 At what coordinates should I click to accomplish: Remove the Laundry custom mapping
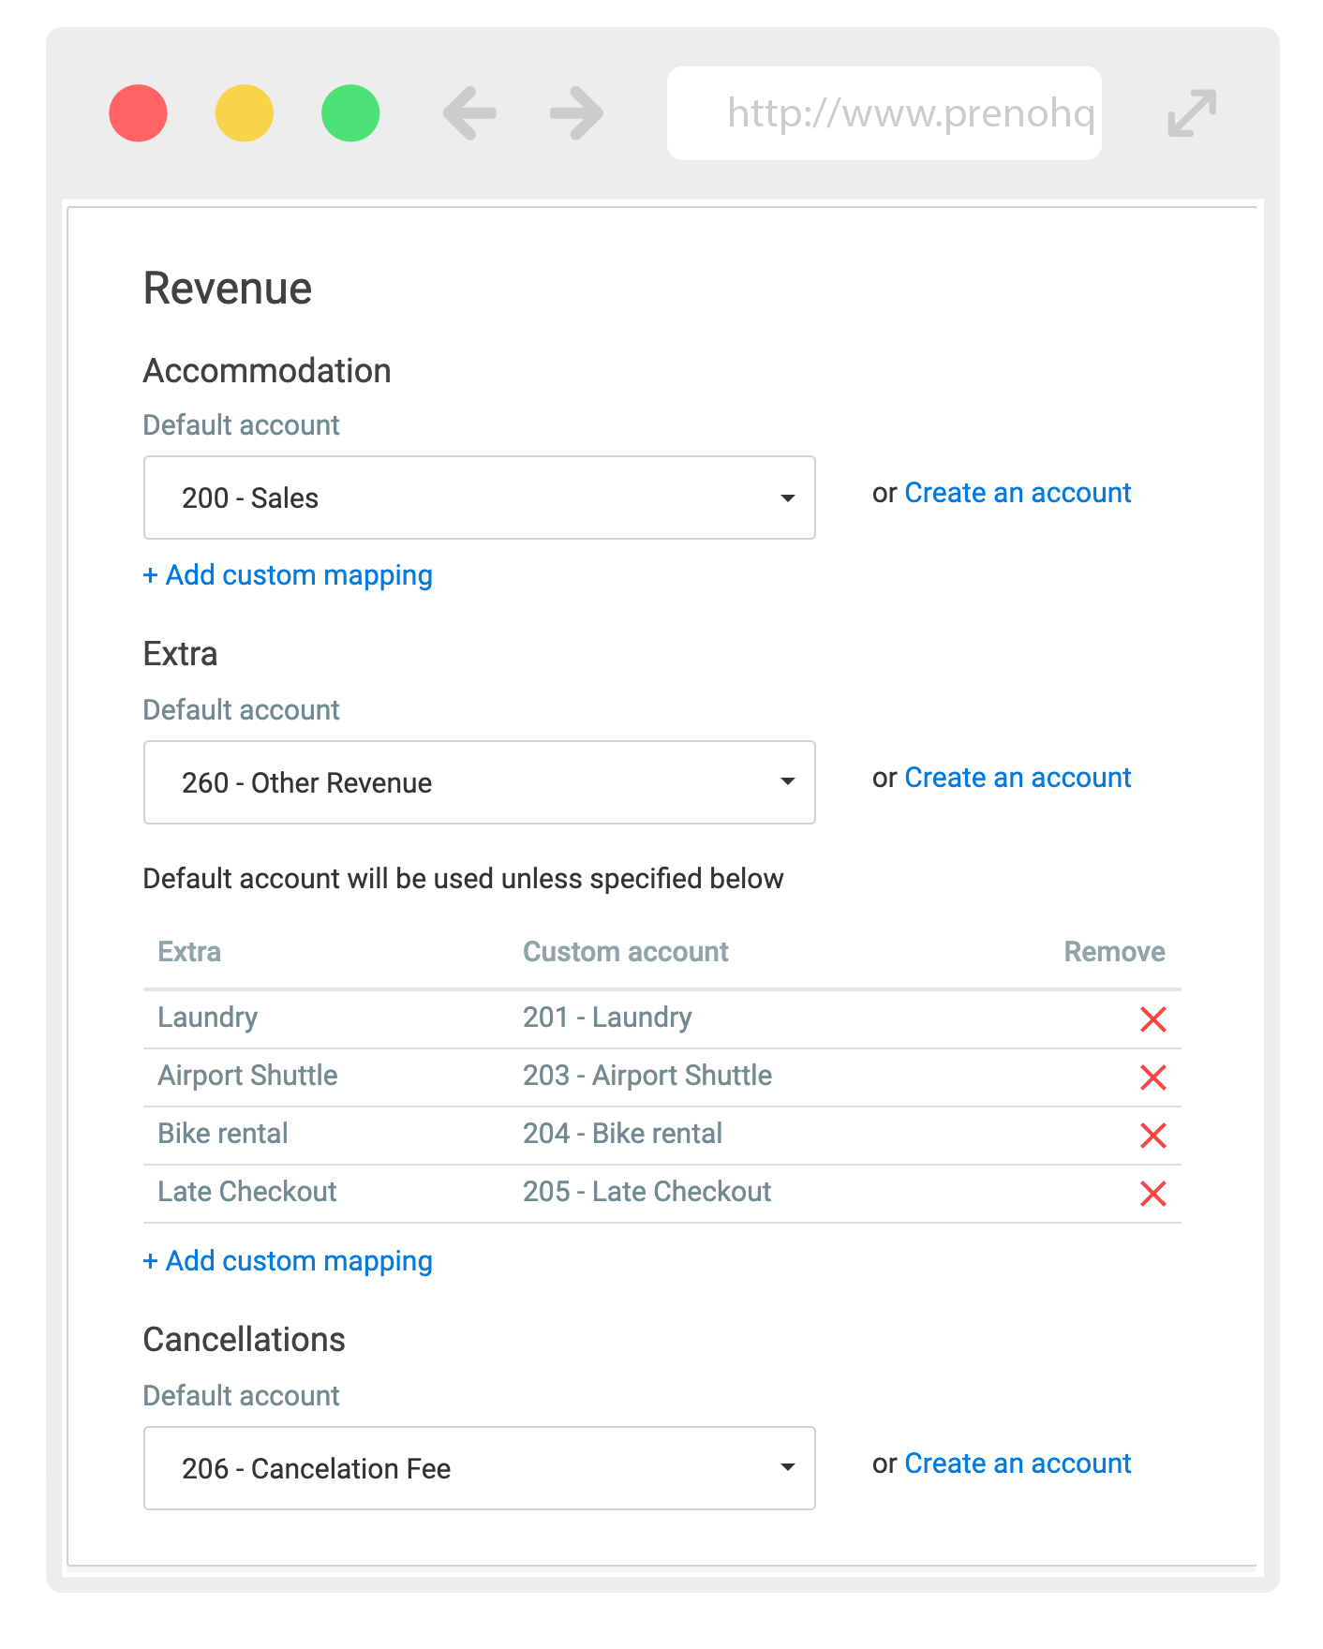coord(1152,1018)
